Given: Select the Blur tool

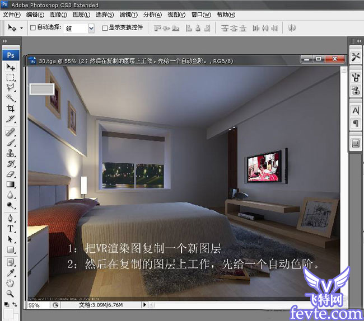Looking at the screenshot, I should pos(10,195).
